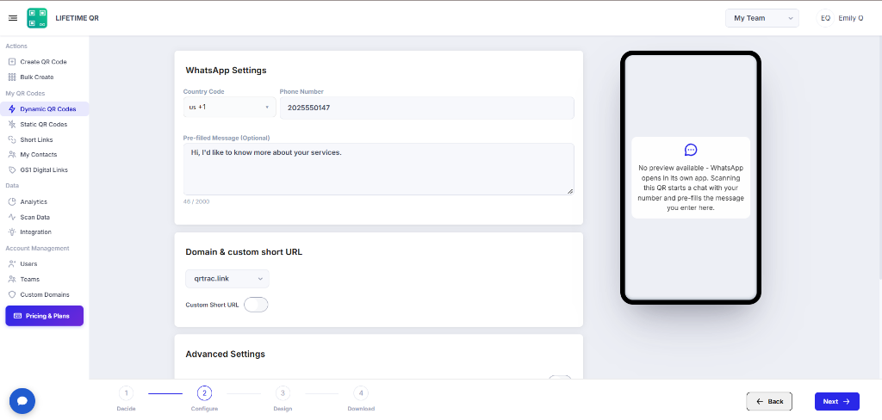Click the Teams people icon

(x=12, y=280)
